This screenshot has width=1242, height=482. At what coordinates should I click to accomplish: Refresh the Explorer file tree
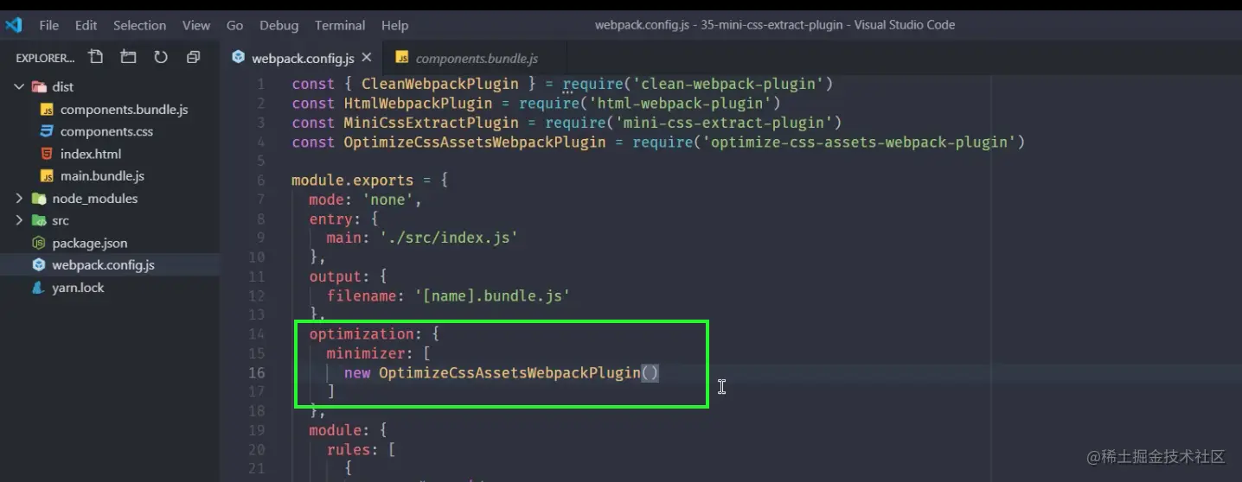161,57
